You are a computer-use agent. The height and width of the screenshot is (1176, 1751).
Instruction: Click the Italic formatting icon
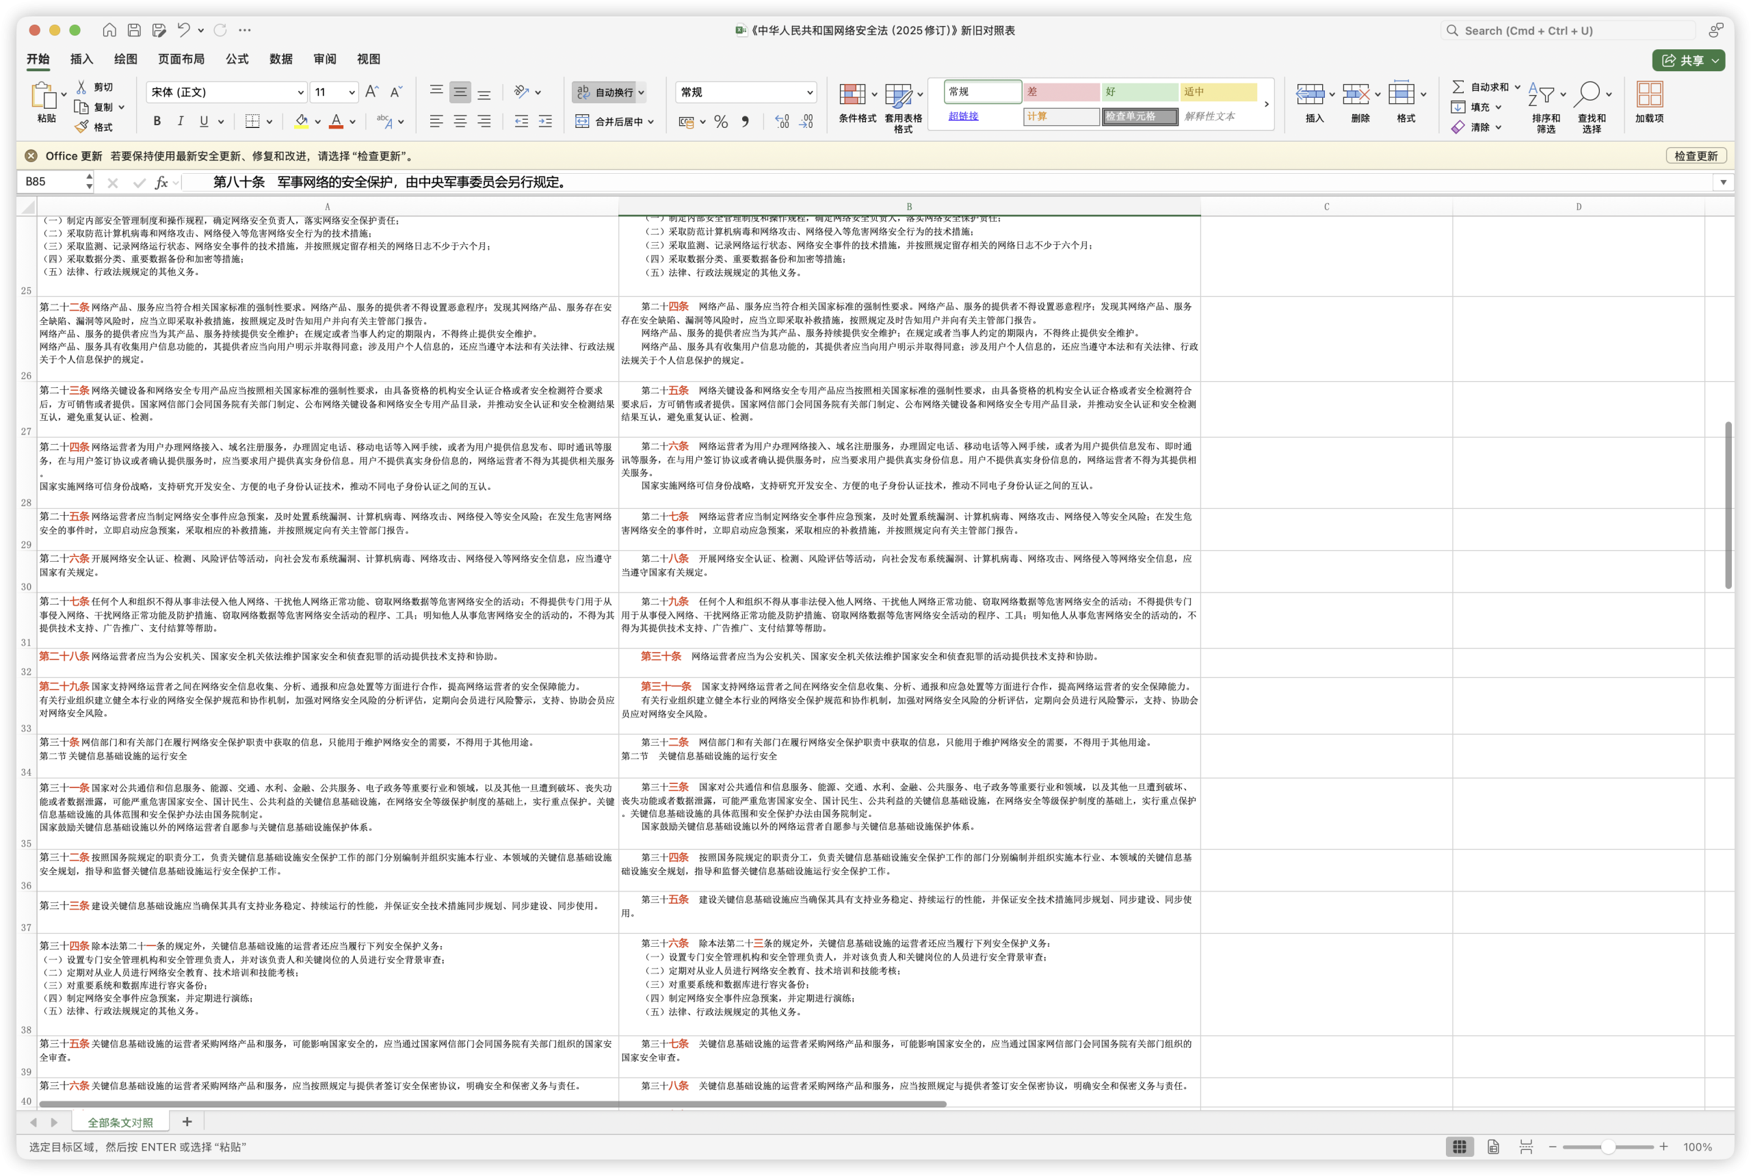180,121
